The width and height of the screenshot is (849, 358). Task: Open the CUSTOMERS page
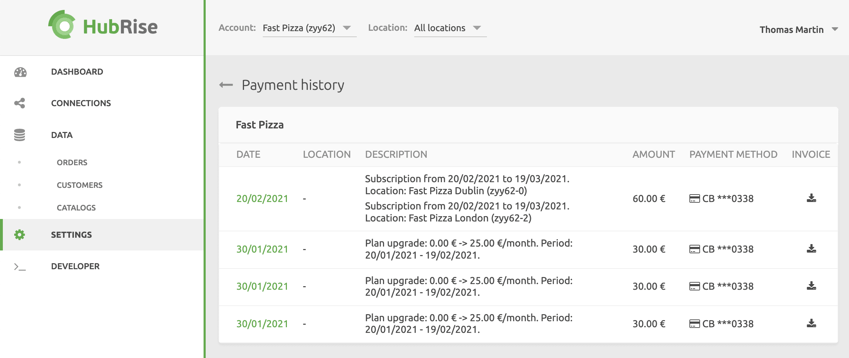tap(79, 185)
